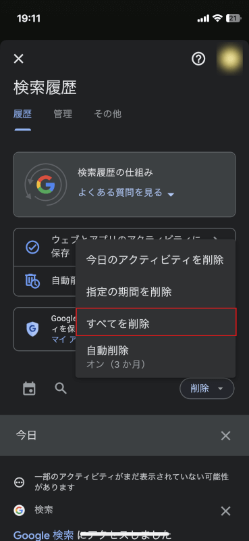This screenshot has width=249, height=541.
Task: Choose すべてを削除 from the menu
Action: pyautogui.click(x=156, y=322)
